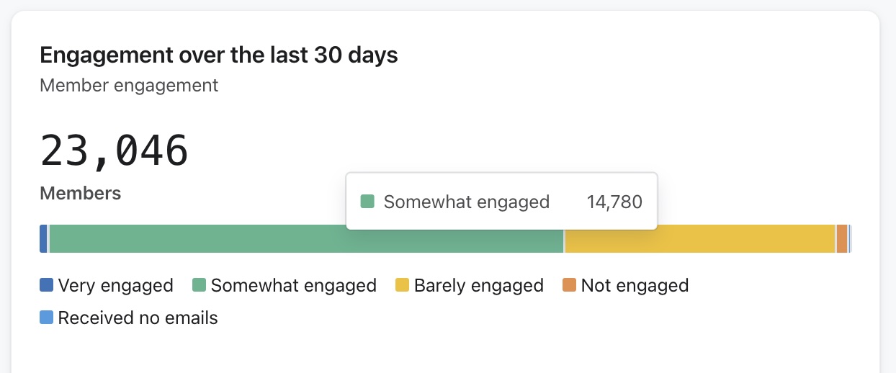Click the Engagement over the last 30 days heading
This screenshot has height=373, width=896.
point(218,55)
